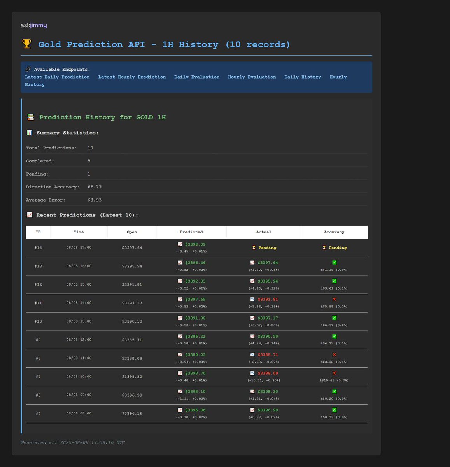The image size is (450, 467).
Task: Select the actual value $3390.50
Action: [268, 336]
